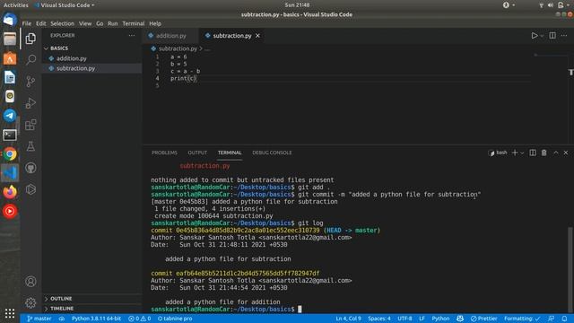This screenshot has width=574, height=323.
Task: Switch to the addition.py editor tab
Action: click(x=171, y=36)
